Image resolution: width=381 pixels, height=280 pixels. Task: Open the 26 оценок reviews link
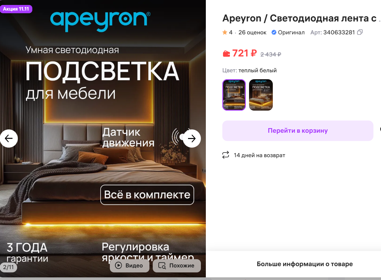pyautogui.click(x=252, y=32)
